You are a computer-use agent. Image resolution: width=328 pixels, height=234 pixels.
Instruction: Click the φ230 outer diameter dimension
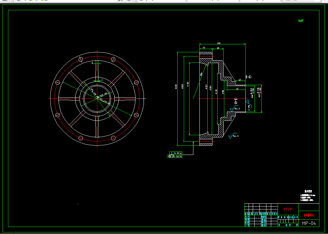click(x=176, y=86)
